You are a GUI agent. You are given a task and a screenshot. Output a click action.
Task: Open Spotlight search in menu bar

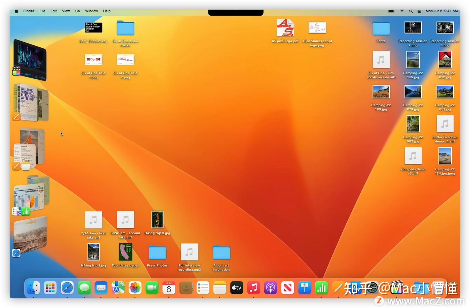(x=411, y=11)
